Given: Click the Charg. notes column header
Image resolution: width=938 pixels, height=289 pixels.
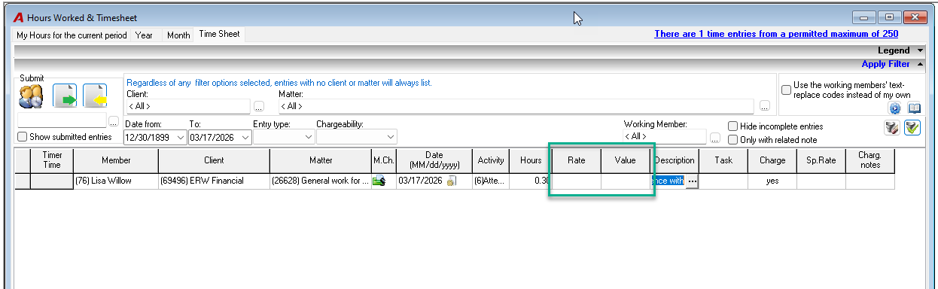Looking at the screenshot, I should pos(870,160).
